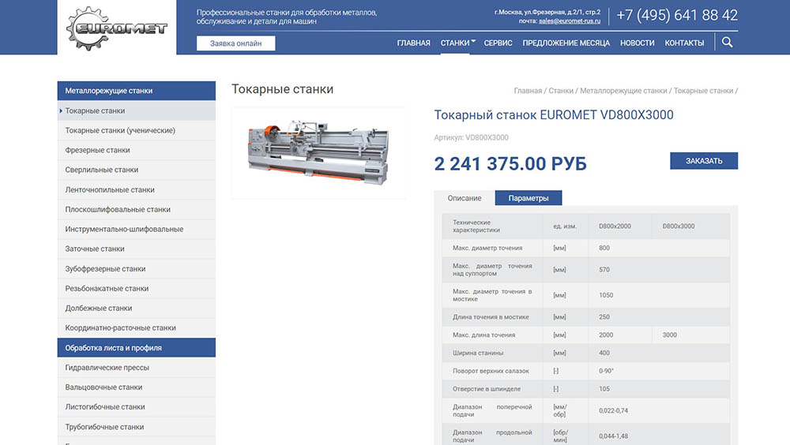Open the НОВОСТИ menu item

pos(637,43)
